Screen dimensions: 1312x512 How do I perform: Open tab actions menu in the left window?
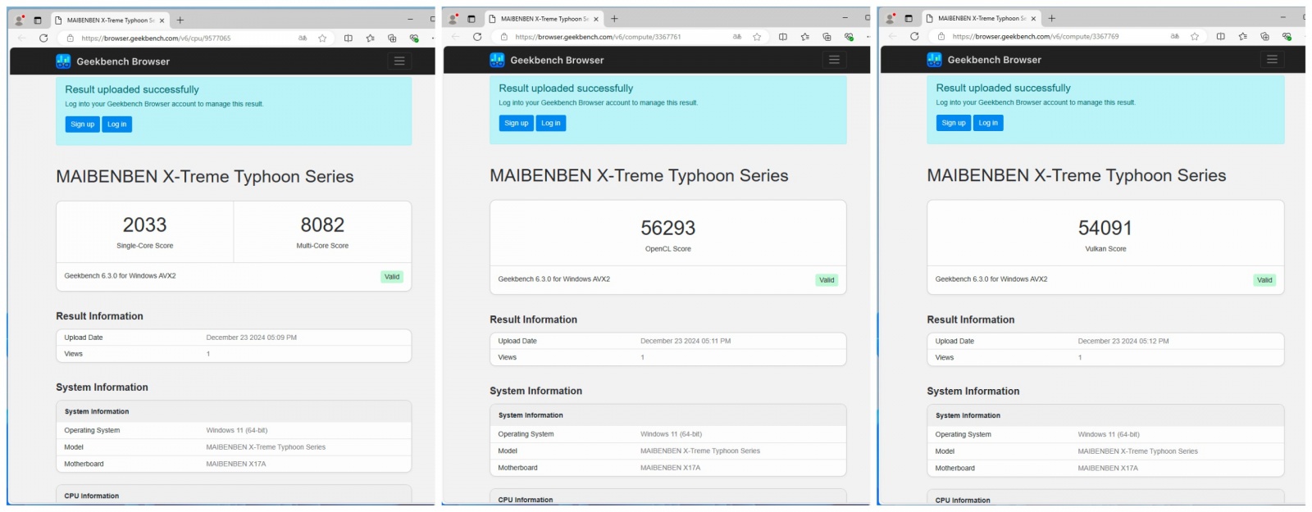pos(37,20)
